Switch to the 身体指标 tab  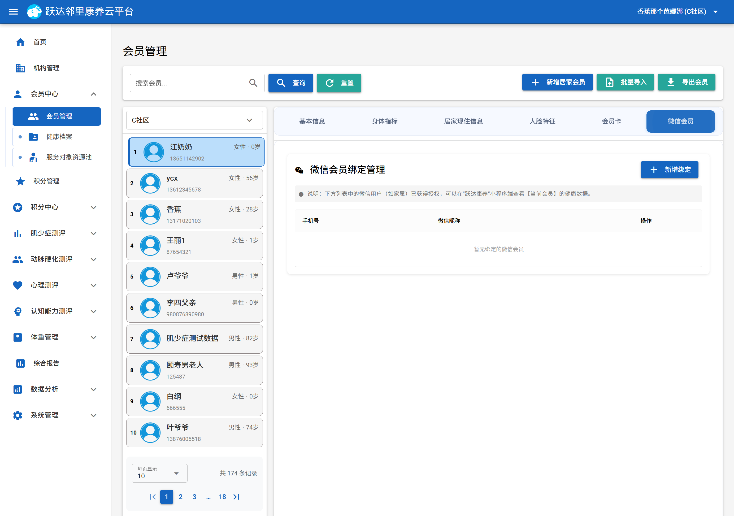385,122
